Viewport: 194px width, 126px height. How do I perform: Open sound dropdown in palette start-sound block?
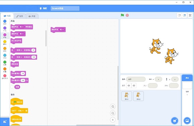click(22, 34)
